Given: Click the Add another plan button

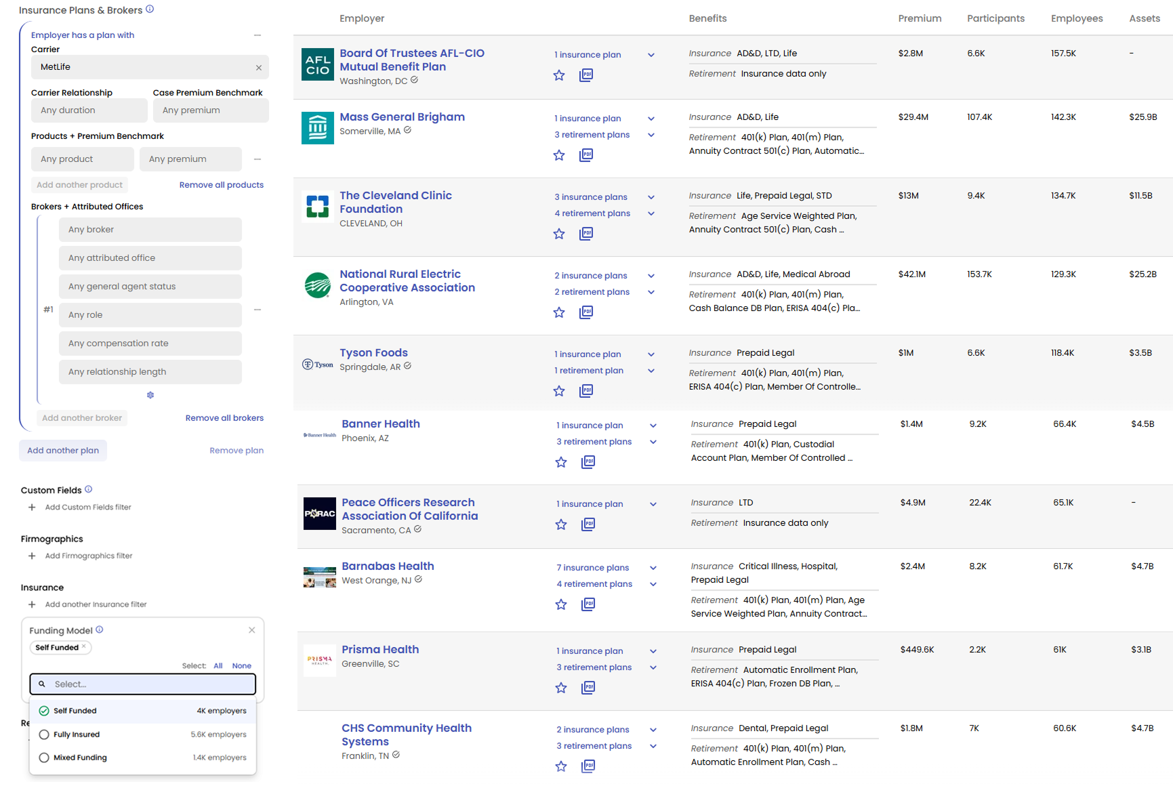Looking at the screenshot, I should tap(63, 451).
